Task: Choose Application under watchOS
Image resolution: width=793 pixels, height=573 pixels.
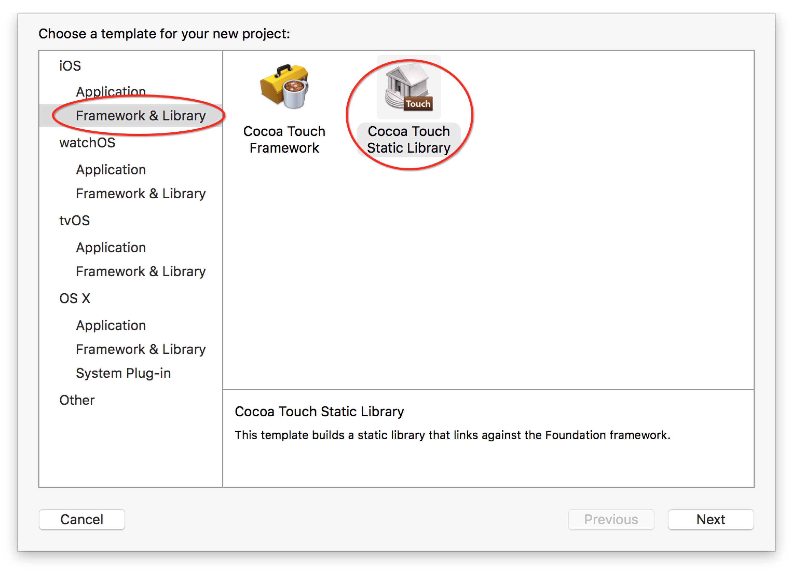Action: click(111, 169)
